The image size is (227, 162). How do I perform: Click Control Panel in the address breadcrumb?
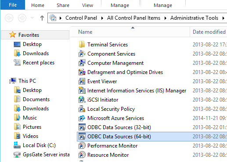point(81,18)
